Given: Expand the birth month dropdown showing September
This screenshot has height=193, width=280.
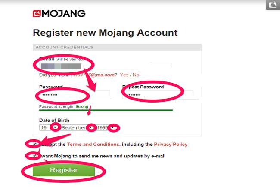Looking at the screenshot, I should click(x=77, y=127).
